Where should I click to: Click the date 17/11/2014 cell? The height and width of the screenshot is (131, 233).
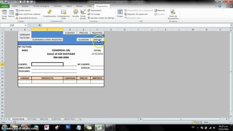(97, 54)
